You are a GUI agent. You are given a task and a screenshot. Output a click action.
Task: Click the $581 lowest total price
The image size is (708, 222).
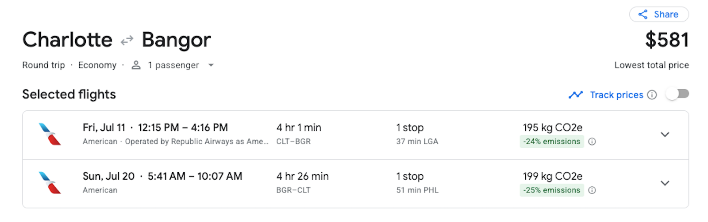click(667, 40)
